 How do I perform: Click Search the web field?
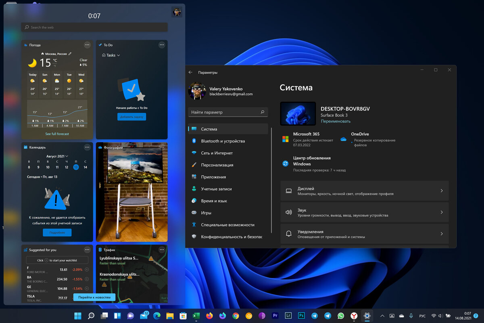94,27
